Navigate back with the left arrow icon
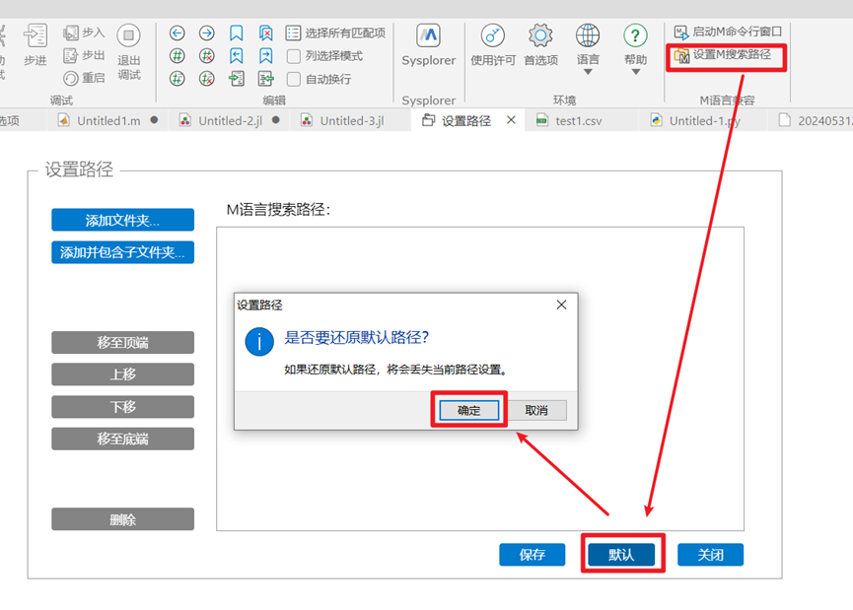 (177, 34)
